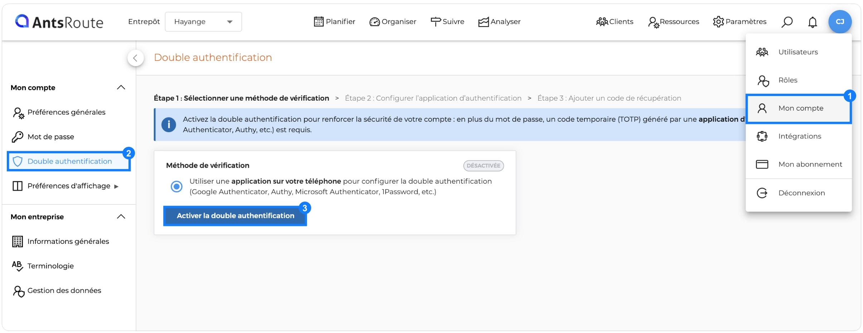The image size is (863, 333).
Task: Click the Ressources person-gear icon
Action: pyautogui.click(x=654, y=23)
